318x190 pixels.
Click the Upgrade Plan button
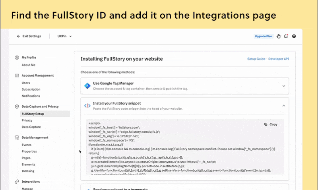coord(263,36)
